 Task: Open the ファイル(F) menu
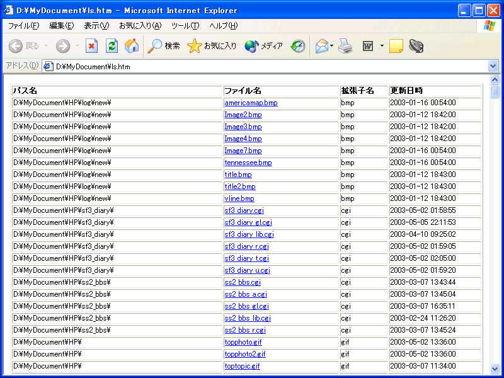pos(23,26)
